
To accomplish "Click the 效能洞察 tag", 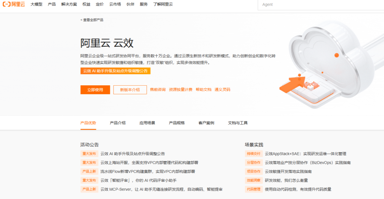I will [254, 180].
